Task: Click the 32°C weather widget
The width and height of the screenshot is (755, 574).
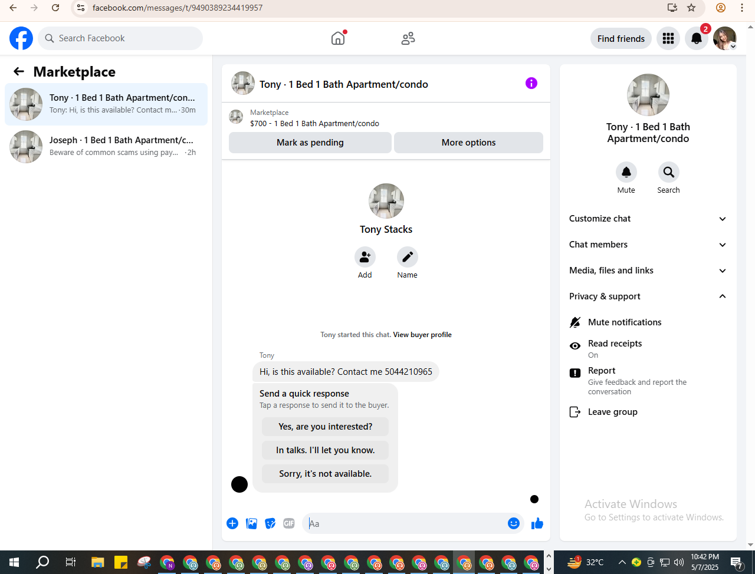Action: pyautogui.click(x=585, y=562)
